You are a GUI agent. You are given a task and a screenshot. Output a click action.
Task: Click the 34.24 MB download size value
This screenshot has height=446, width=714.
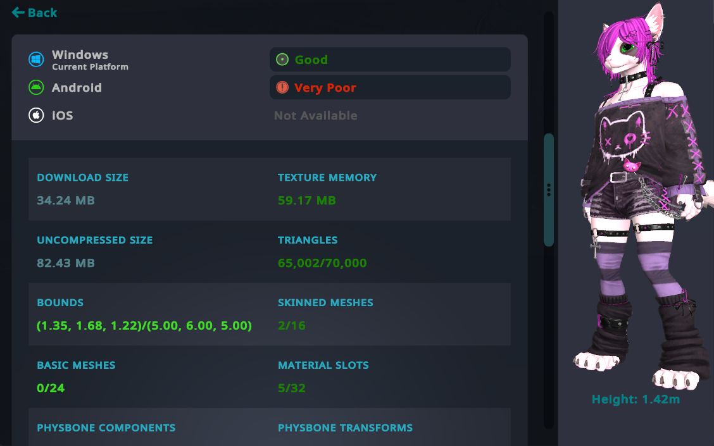pos(66,201)
